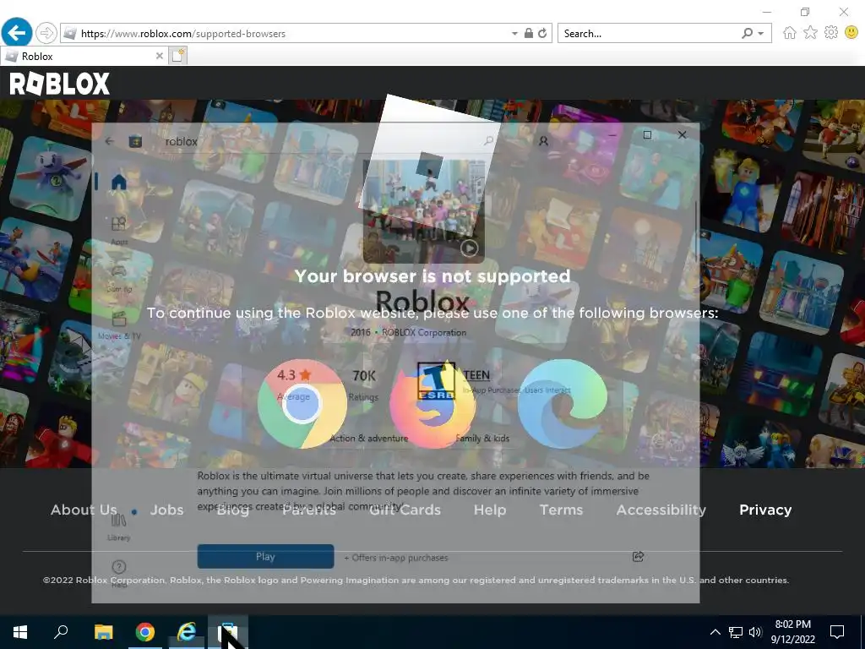This screenshot has width=865, height=649.
Task: Open the Store Library sidebar icon
Action: point(118,526)
